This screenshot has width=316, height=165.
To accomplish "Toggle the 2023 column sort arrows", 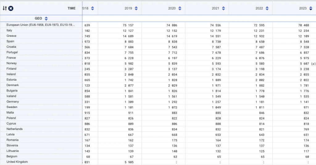I will click(310, 8).
